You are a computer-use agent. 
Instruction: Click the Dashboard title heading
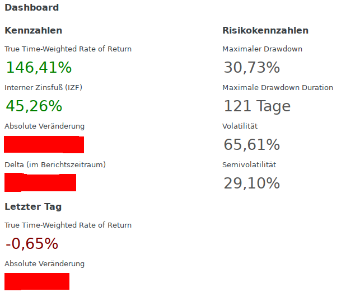[x=31, y=8]
